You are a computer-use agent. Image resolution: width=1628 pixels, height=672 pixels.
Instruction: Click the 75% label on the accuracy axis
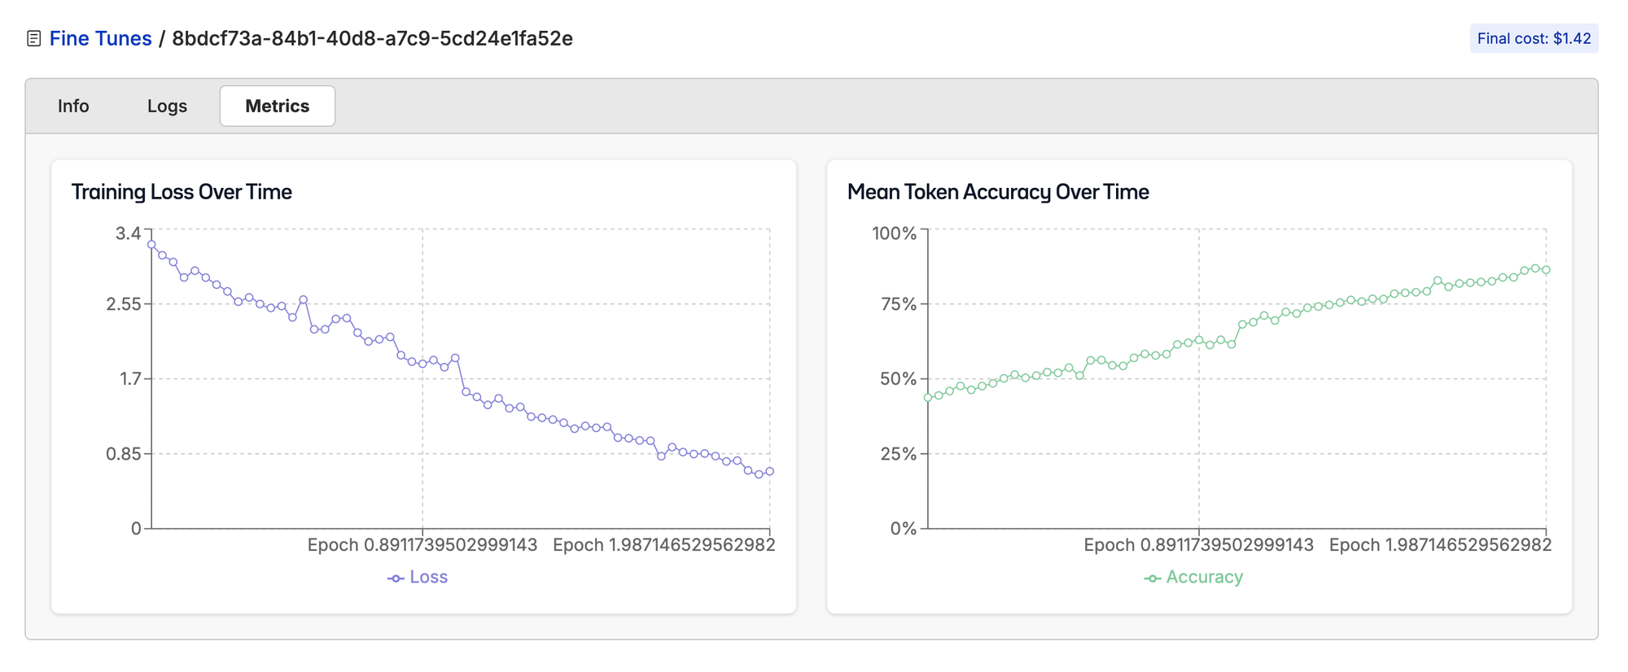point(898,304)
